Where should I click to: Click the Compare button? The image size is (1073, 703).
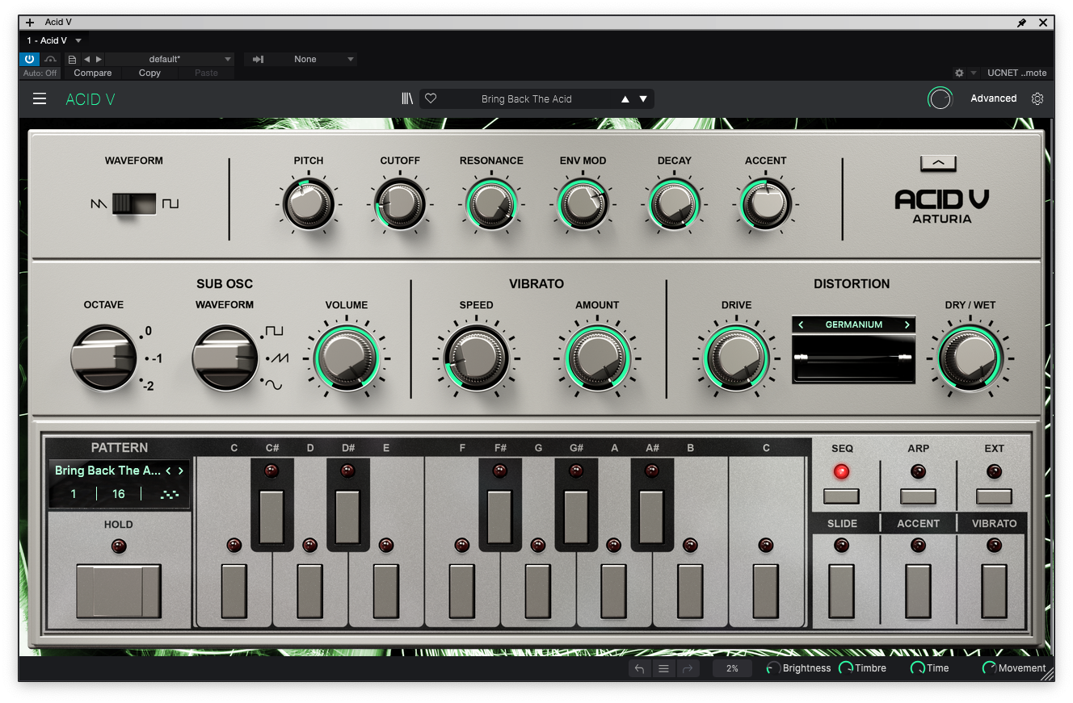93,73
